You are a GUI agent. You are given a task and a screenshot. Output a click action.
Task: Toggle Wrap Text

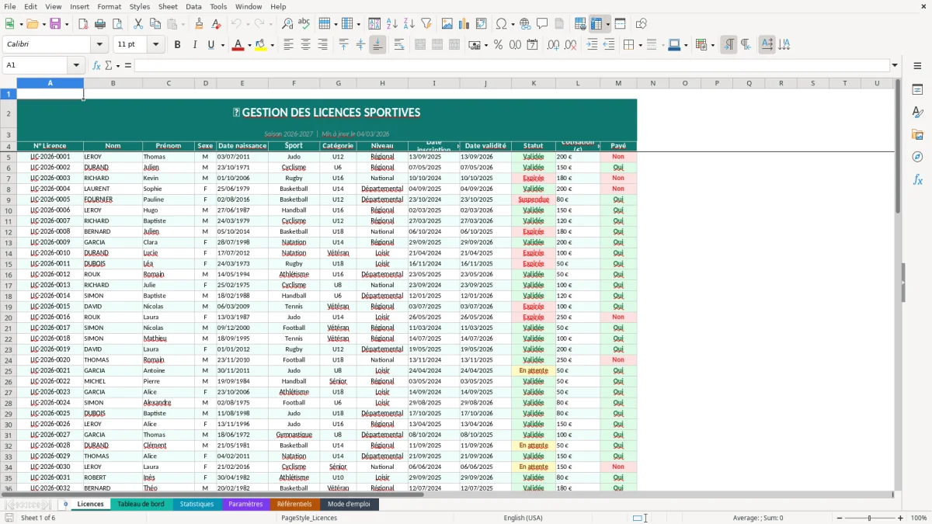click(x=399, y=45)
